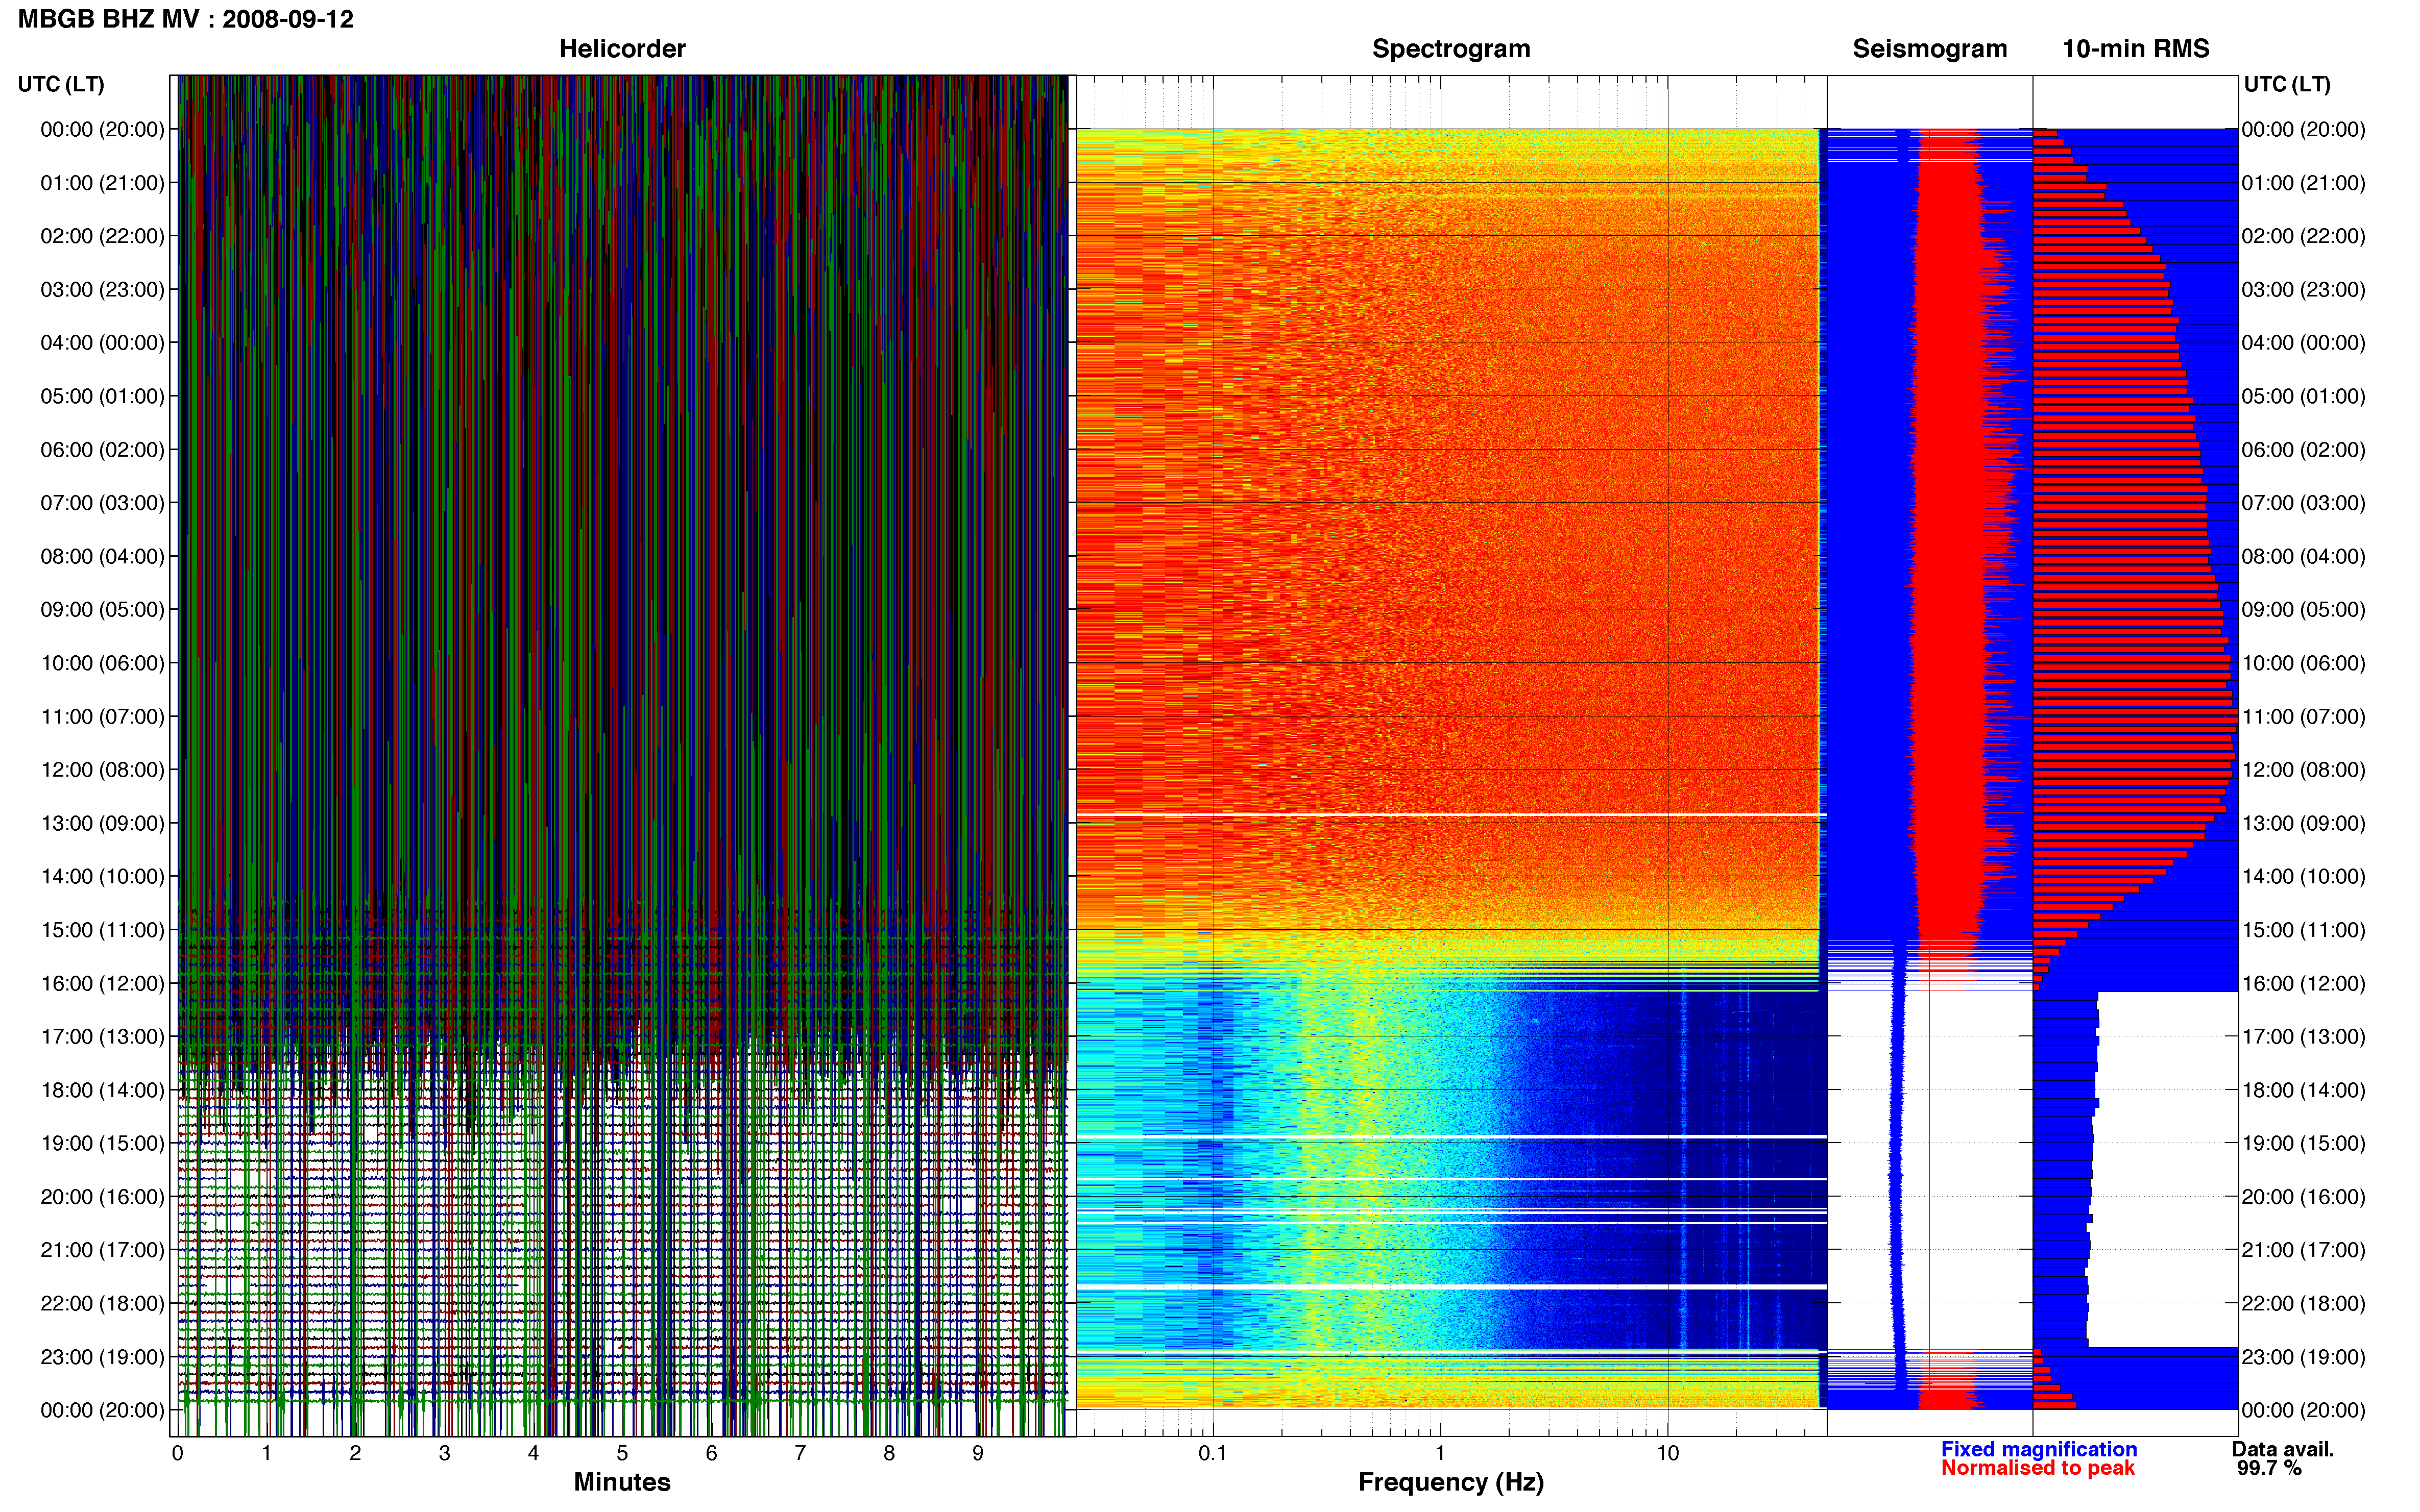Click the left 23:00 (19:00) time label
The image size is (2420, 1512).
102,1357
